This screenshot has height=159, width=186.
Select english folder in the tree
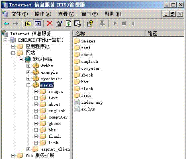tap(57, 111)
